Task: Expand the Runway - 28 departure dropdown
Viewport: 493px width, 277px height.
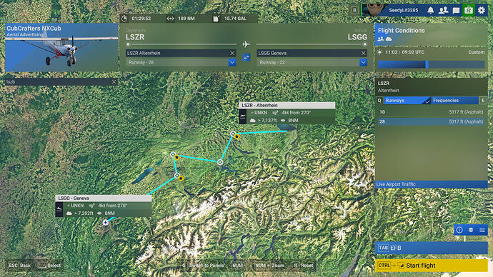Action: (x=232, y=62)
